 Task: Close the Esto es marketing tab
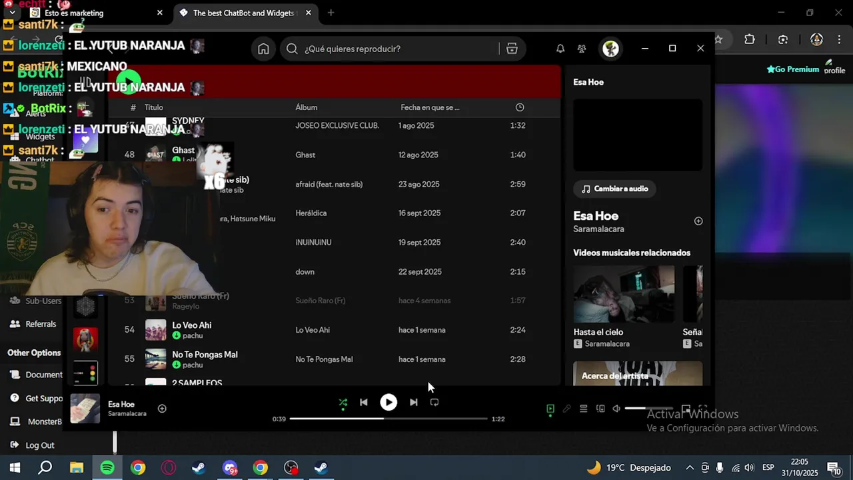click(160, 13)
